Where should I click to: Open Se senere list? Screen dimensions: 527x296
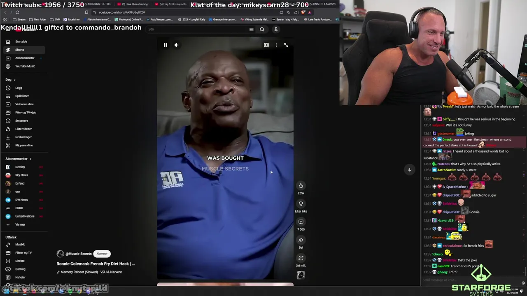(24, 121)
